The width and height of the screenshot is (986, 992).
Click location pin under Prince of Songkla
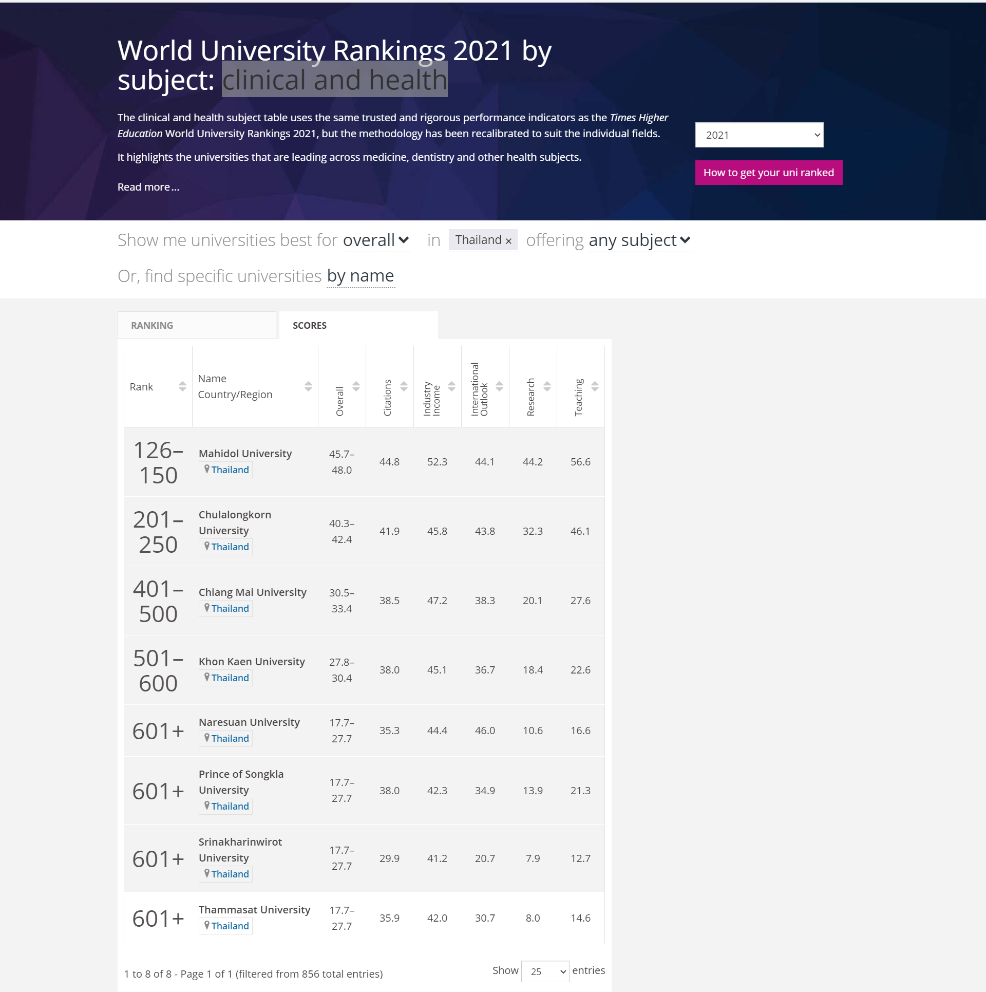[x=206, y=806]
